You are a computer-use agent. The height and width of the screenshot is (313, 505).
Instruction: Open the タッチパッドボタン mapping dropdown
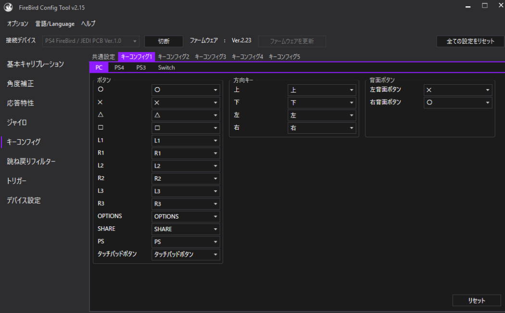[x=186, y=255]
